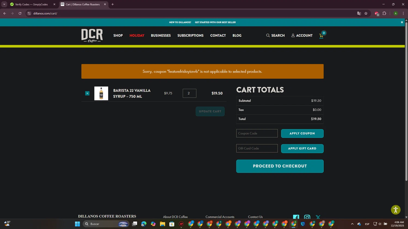The image size is (408, 229).
Task: Select the Cart | Dillanos Coffee Roasters tab
Action: (x=83, y=4)
